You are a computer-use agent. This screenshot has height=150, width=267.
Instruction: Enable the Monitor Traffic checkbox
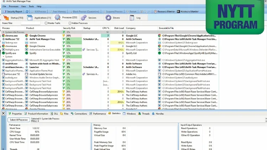point(46,23)
